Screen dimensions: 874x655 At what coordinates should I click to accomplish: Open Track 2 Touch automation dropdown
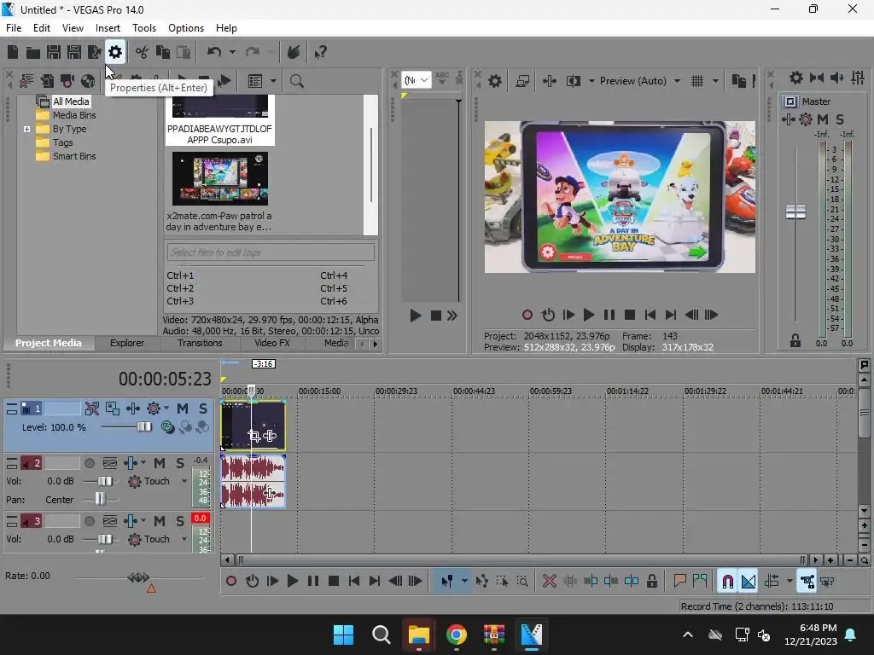[x=184, y=481]
